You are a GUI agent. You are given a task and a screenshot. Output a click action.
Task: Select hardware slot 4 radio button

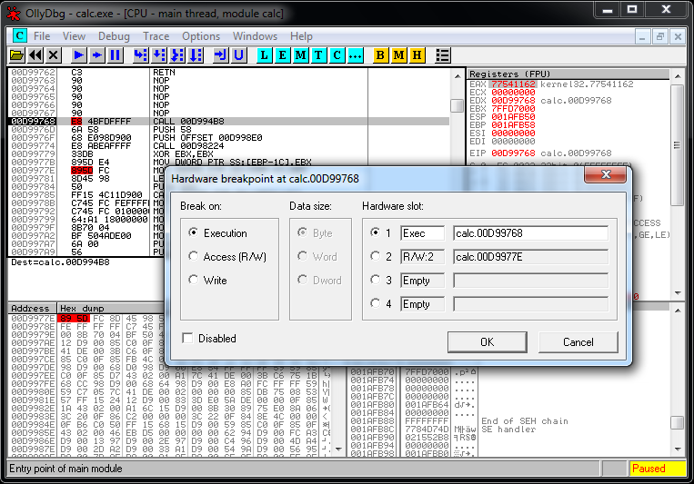click(x=375, y=303)
